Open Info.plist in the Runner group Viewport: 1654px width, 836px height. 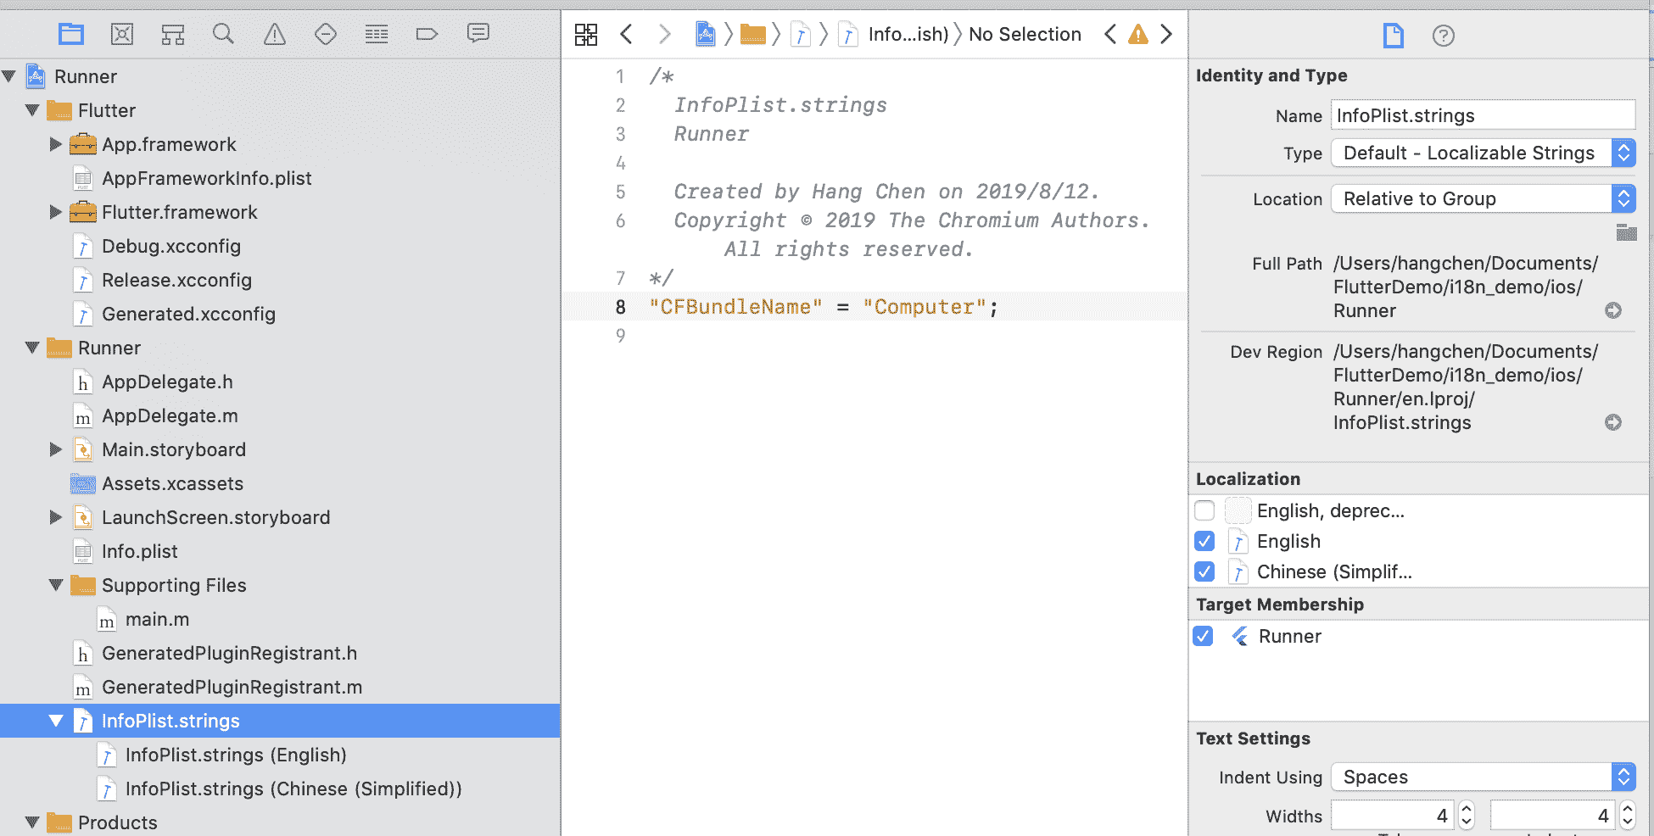coord(140,551)
